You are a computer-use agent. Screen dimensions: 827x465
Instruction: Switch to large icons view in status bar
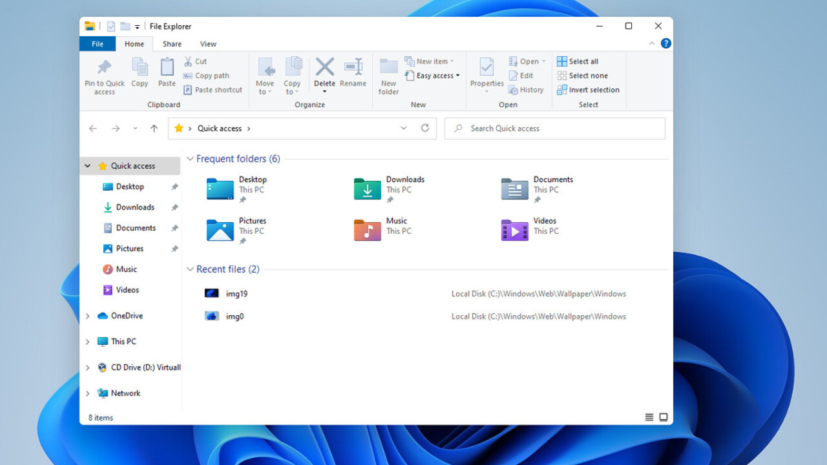tap(664, 417)
